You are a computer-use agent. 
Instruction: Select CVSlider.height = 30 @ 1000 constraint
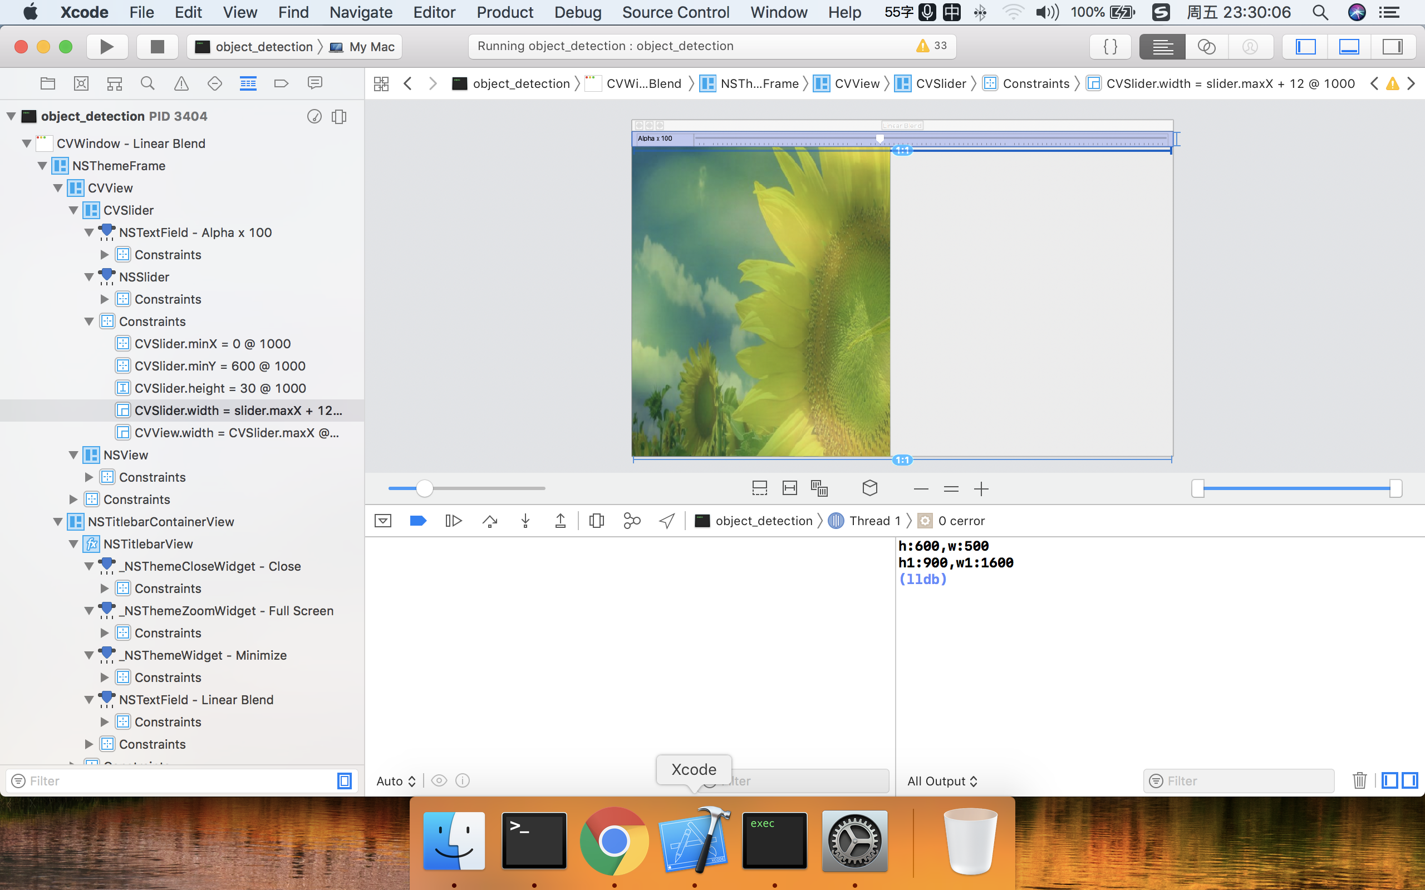click(x=220, y=388)
